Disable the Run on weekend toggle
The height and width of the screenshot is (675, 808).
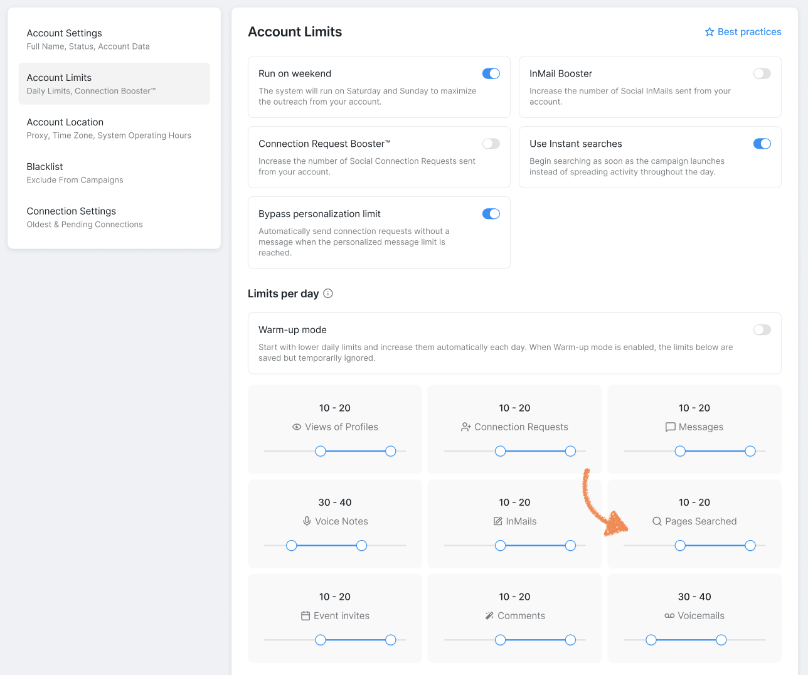pyautogui.click(x=491, y=73)
